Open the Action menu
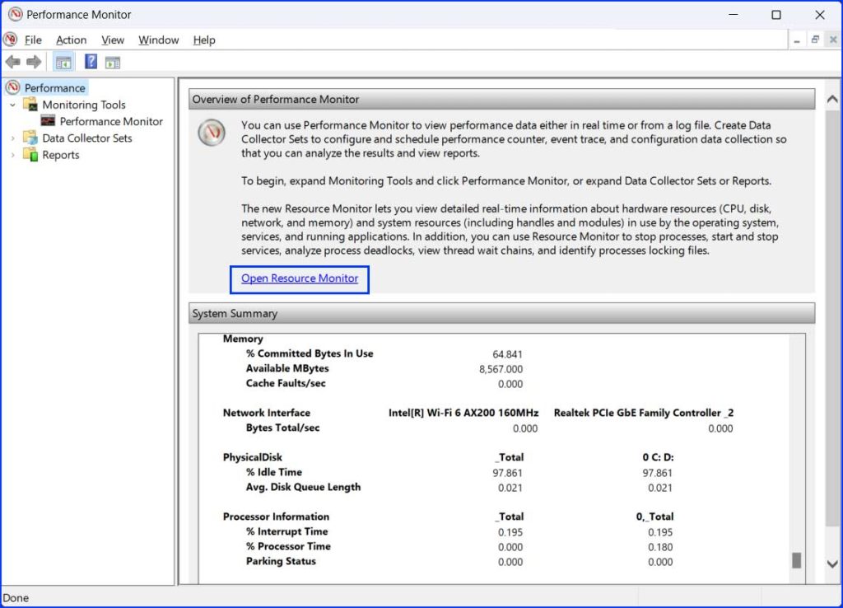The height and width of the screenshot is (608, 843). 71,40
